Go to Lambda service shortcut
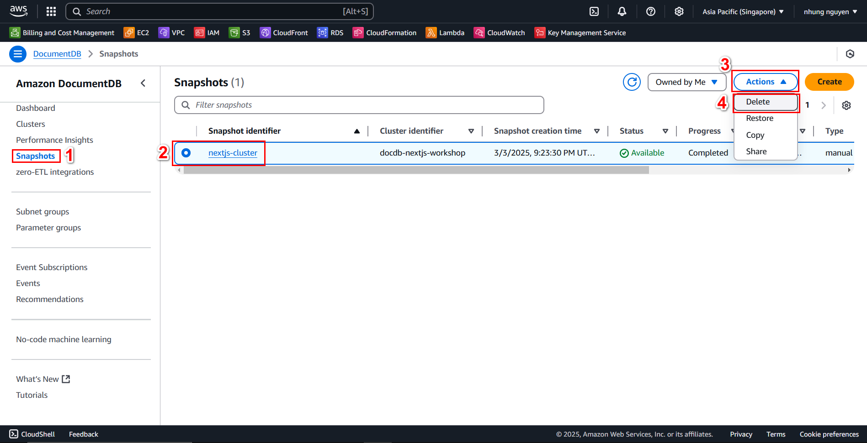867x443 pixels. (445, 33)
